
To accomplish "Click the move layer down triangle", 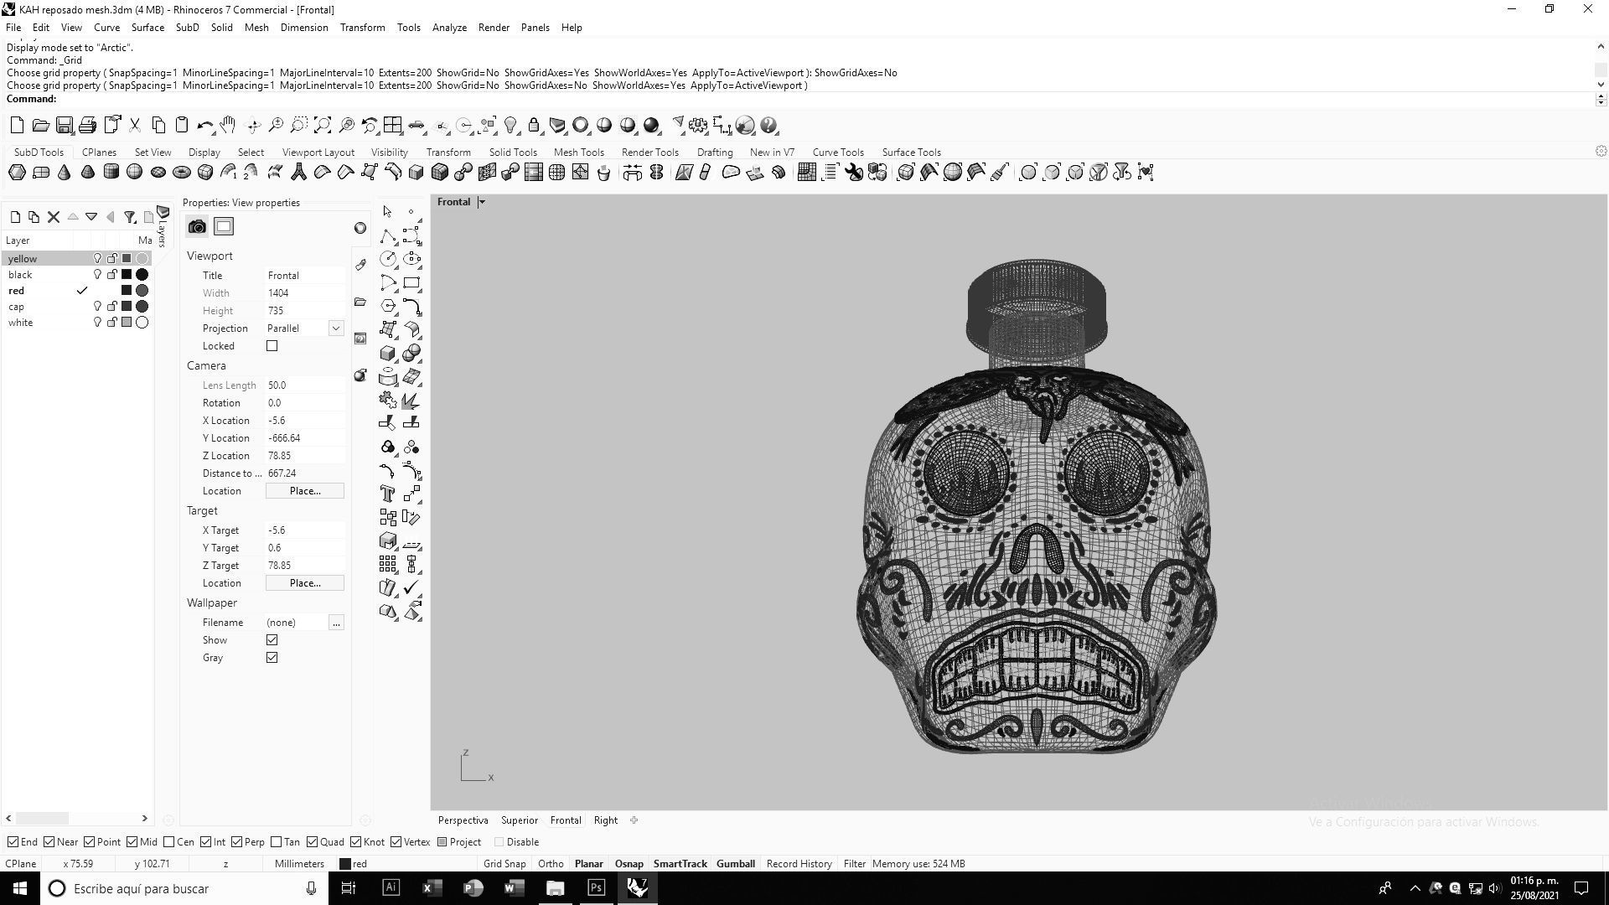I will pos(91,217).
